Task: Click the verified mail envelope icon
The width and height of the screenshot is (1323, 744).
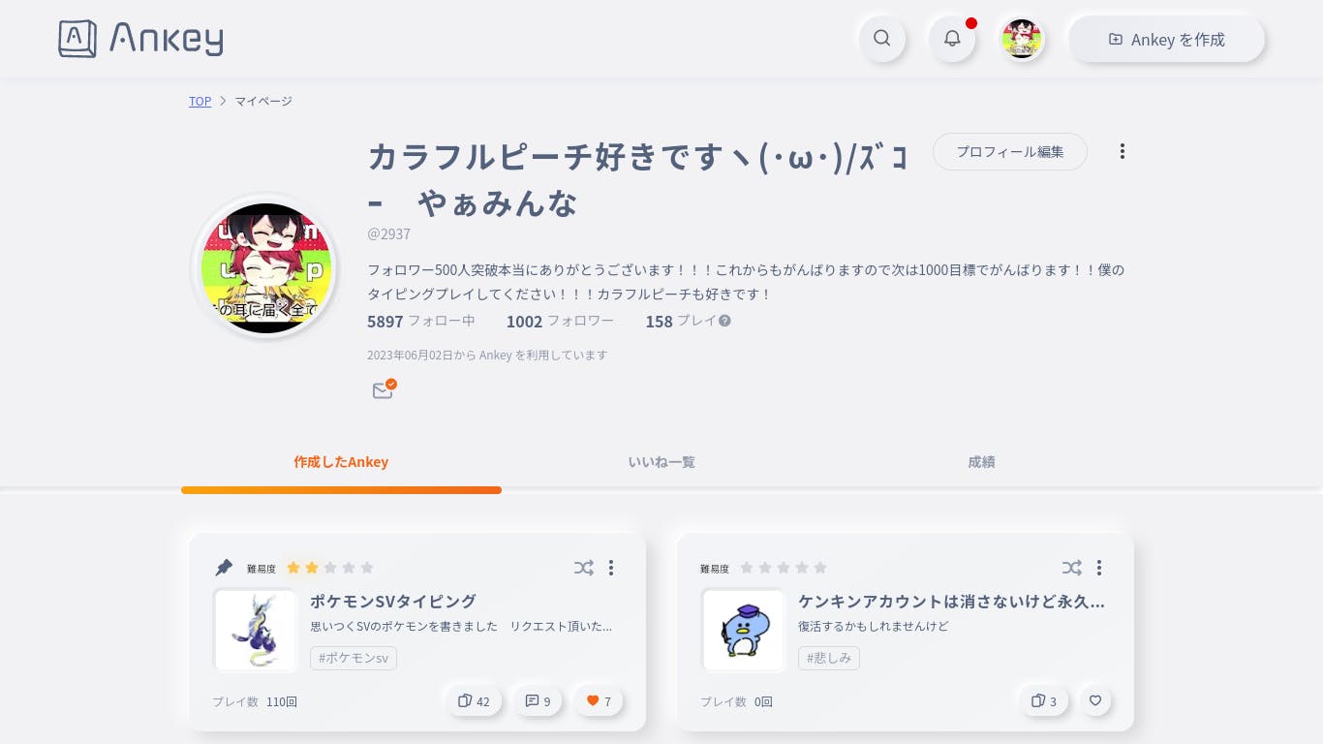Action: [384, 389]
